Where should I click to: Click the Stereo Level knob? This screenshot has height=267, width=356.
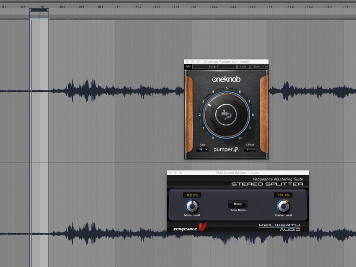[284, 206]
